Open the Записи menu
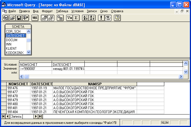This screenshot has height=127, width=191. [92, 11]
